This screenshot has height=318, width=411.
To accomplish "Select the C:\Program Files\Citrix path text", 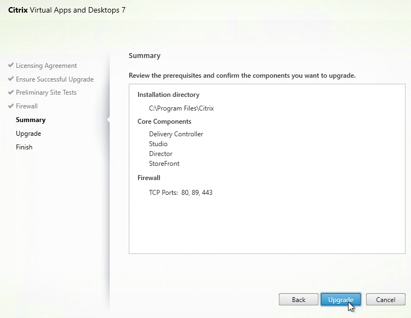I will (181, 108).
